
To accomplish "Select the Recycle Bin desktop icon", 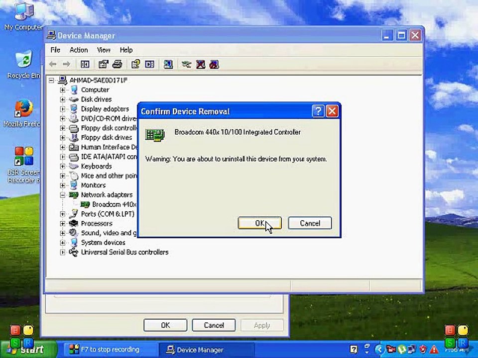I will click(24, 65).
